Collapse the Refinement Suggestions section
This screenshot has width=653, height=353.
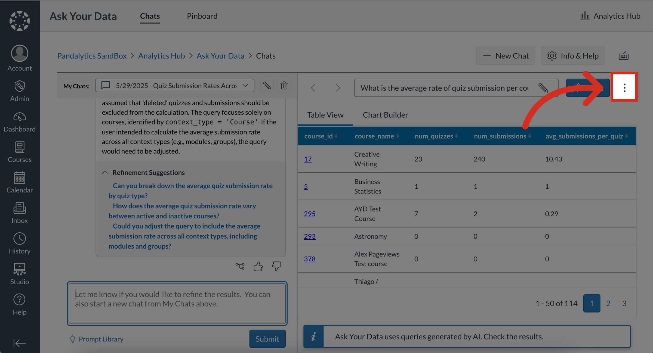(105, 173)
